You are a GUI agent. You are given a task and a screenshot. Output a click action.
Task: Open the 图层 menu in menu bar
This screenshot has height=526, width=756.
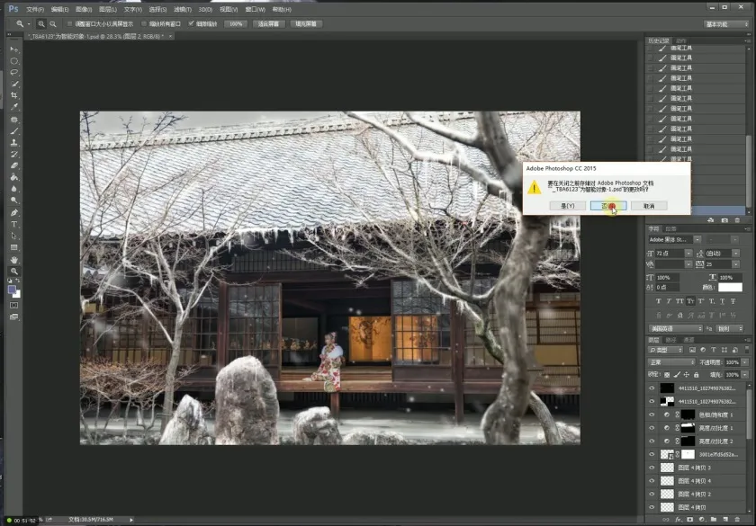tap(107, 8)
